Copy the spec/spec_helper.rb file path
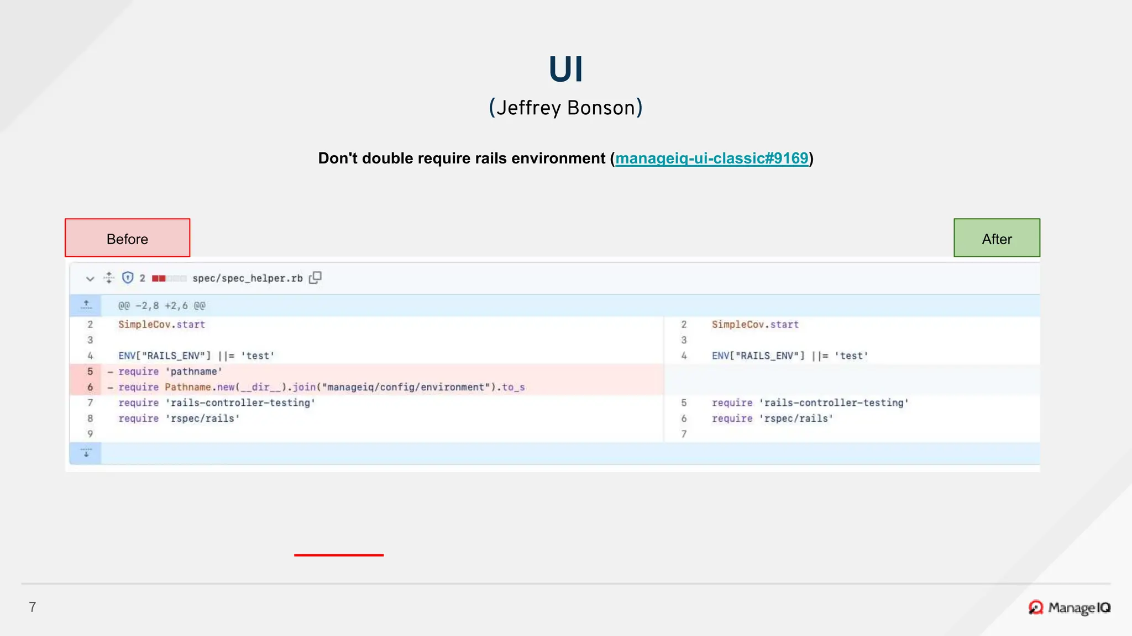The width and height of the screenshot is (1132, 636). coord(315,278)
